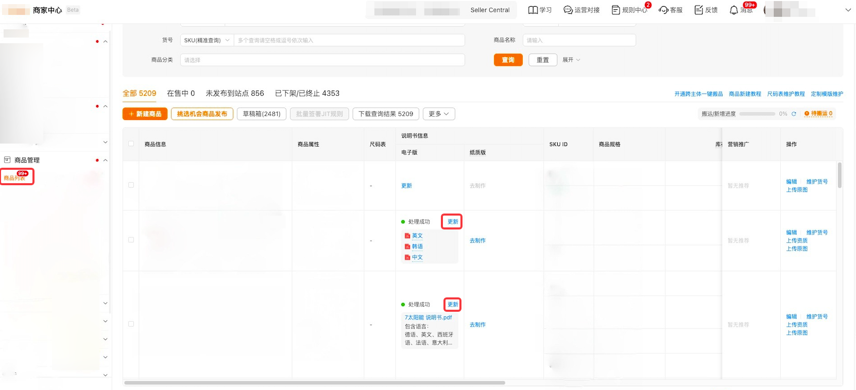
Task: Expand the 更多 actions dropdown
Action: tap(438, 114)
